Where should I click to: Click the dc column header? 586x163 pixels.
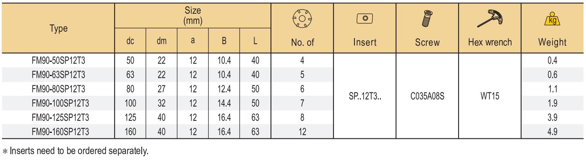130,41
